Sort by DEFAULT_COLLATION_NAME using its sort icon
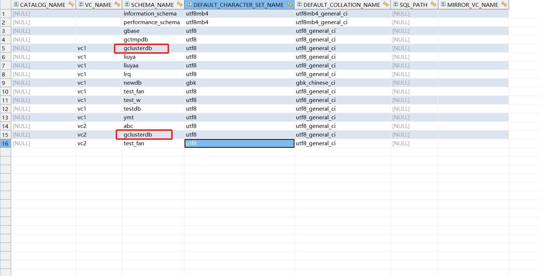The width and height of the screenshot is (541, 276). (x=386, y=5)
